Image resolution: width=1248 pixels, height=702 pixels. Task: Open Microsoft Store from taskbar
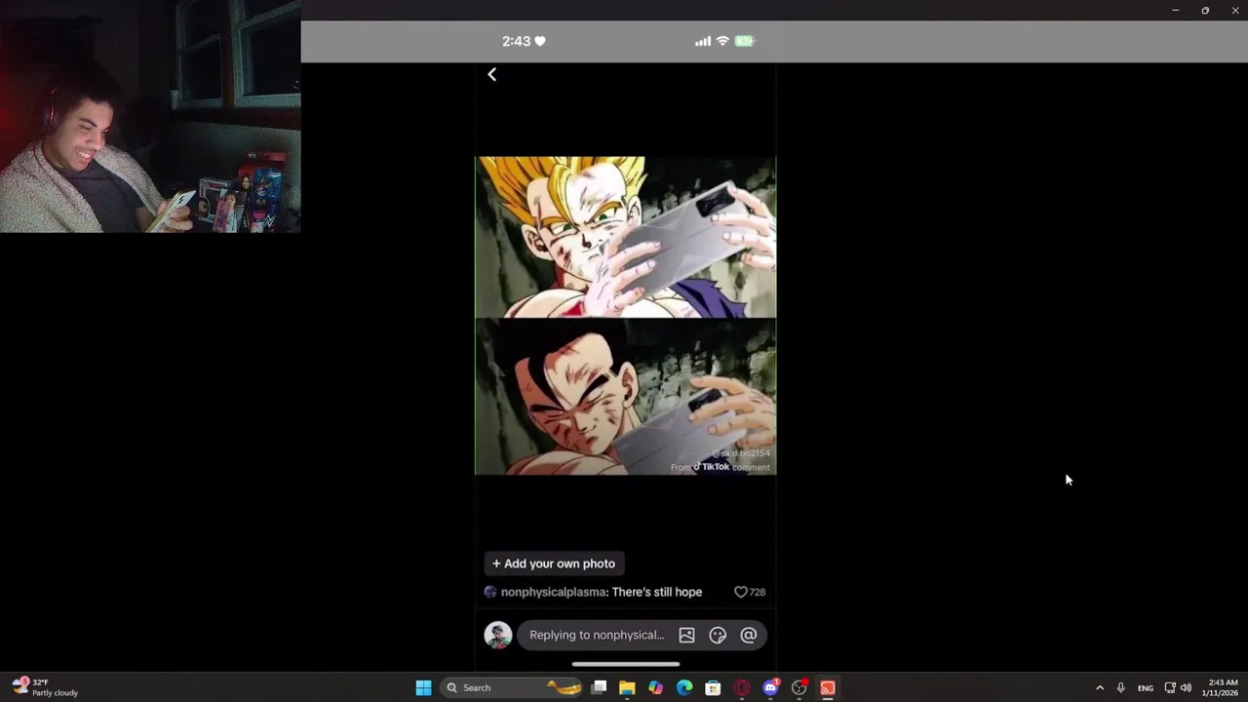click(x=713, y=687)
